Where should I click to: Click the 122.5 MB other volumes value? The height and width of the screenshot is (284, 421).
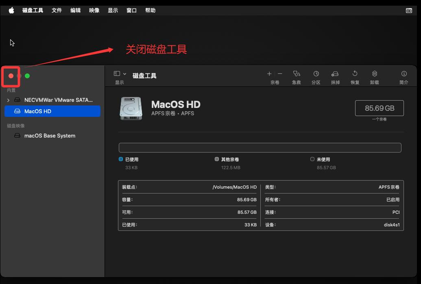click(231, 168)
